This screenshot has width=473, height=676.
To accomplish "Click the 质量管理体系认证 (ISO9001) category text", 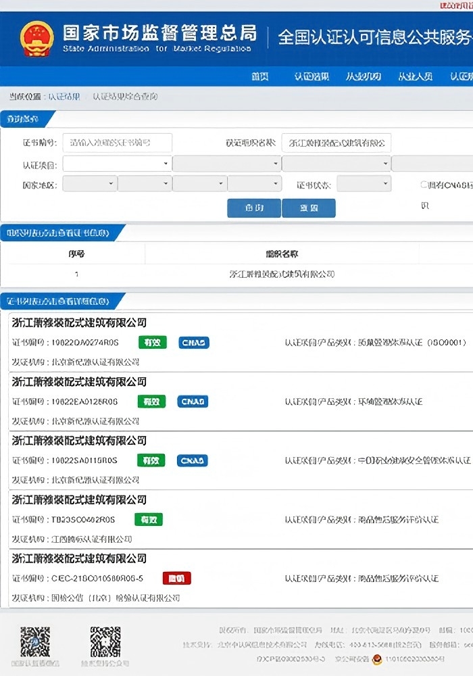I will tap(412, 343).
